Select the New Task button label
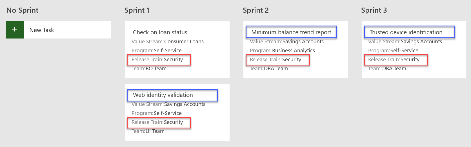471x147 pixels. [x=41, y=30]
